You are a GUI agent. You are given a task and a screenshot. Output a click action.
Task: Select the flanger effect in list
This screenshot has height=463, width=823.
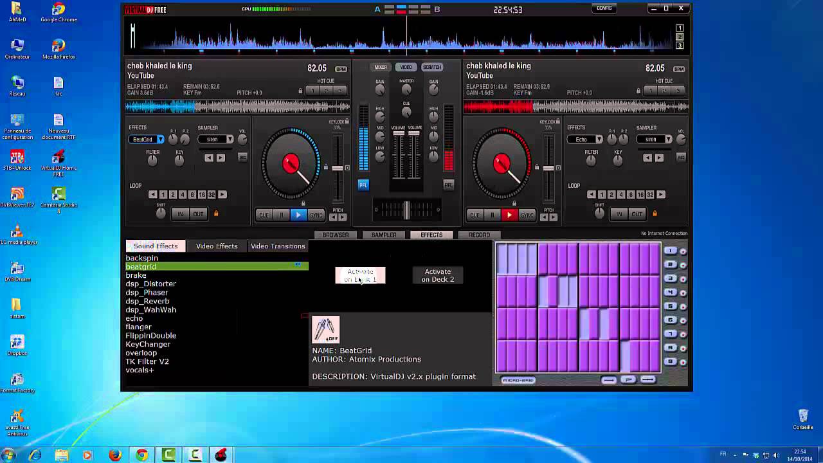(x=139, y=327)
